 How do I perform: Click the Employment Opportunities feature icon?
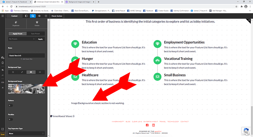(157, 44)
